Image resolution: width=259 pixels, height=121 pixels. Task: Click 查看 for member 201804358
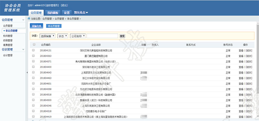pos(241,89)
